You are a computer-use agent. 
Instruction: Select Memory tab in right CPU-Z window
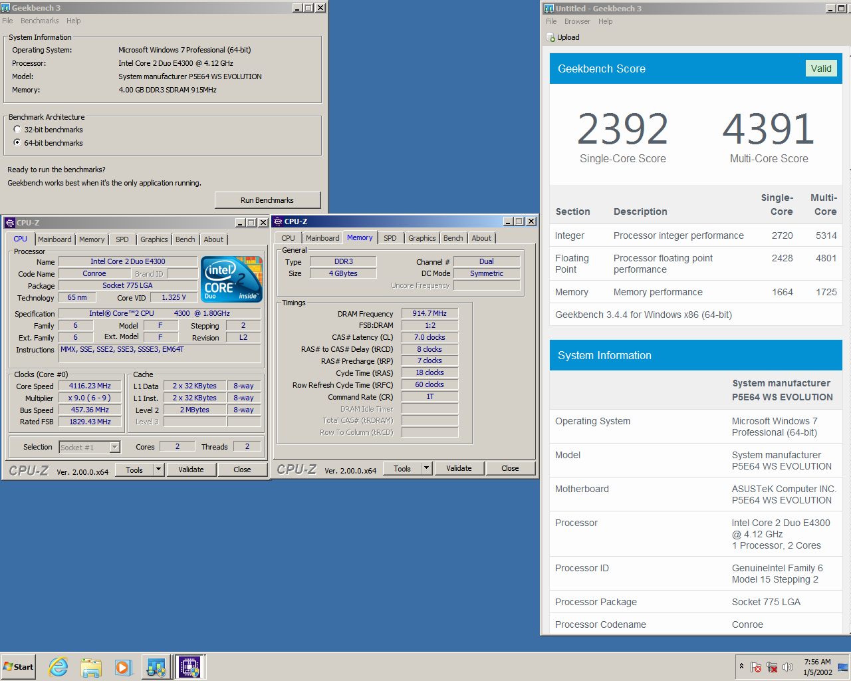click(x=360, y=237)
